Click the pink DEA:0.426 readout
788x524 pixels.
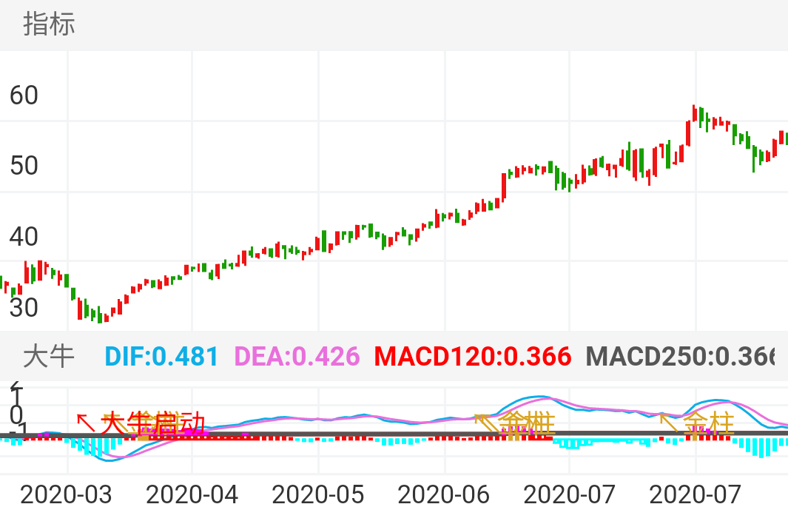coord(297,357)
